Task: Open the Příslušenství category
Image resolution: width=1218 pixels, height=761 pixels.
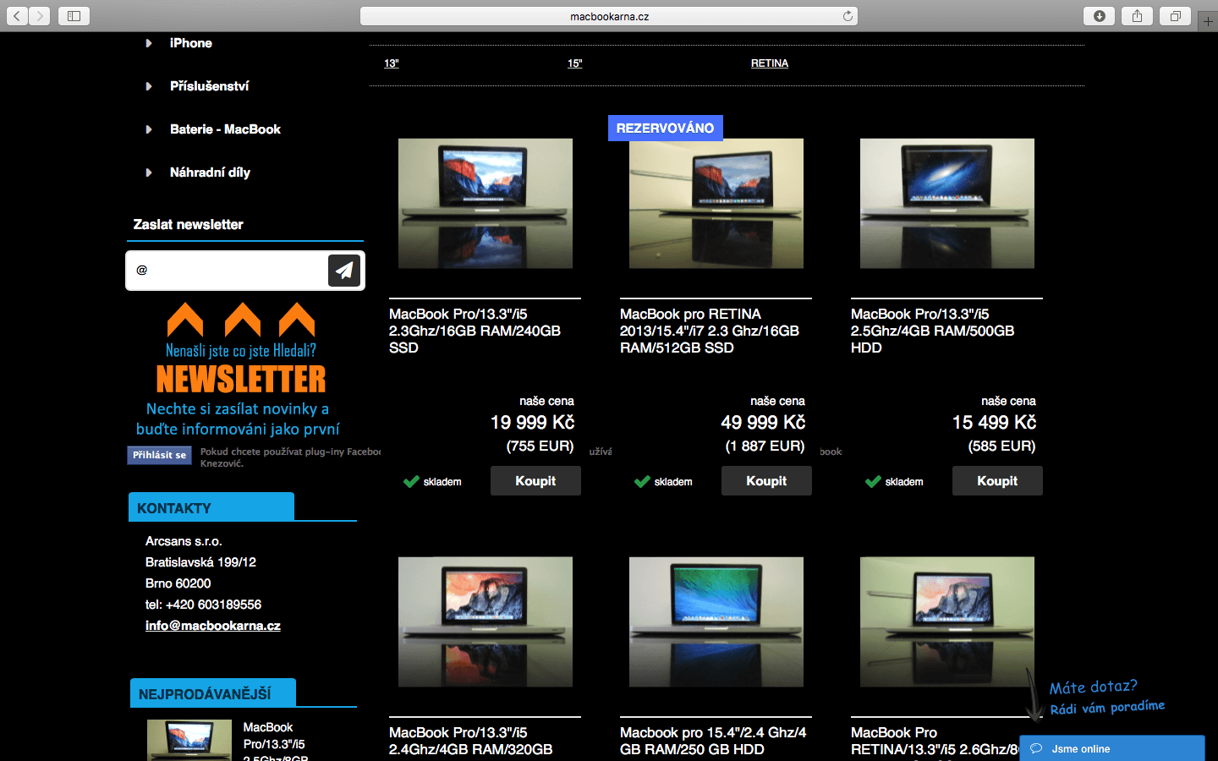Action: coord(210,86)
